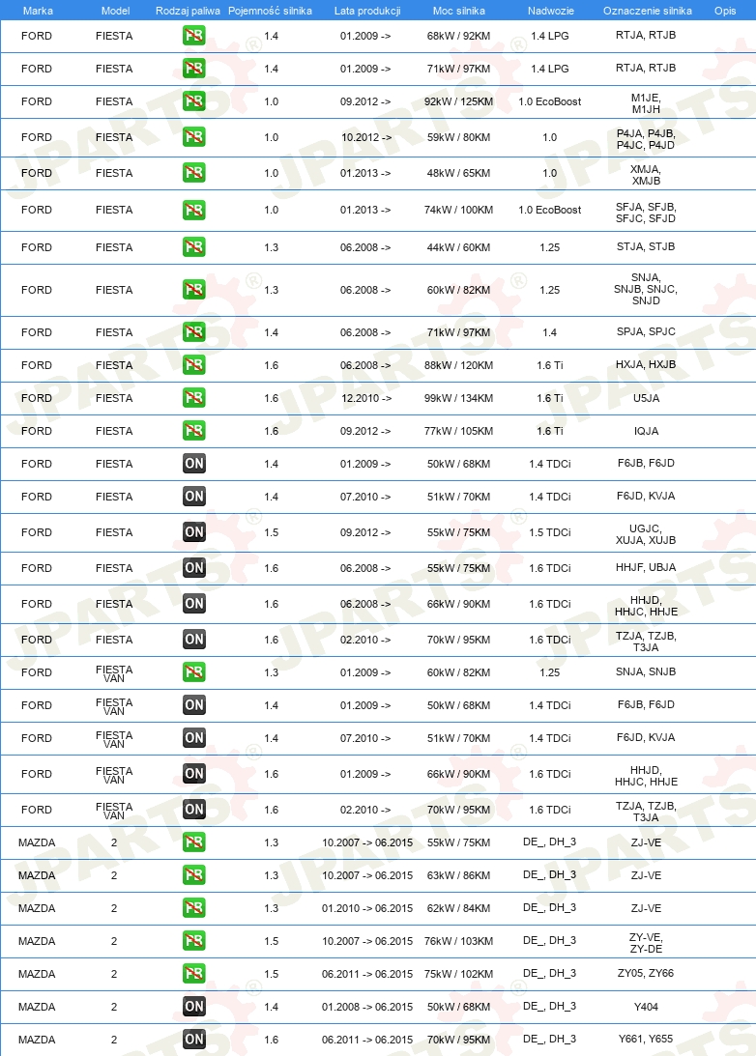
Task: Click the Nadwozie column header
Action: pyautogui.click(x=550, y=11)
